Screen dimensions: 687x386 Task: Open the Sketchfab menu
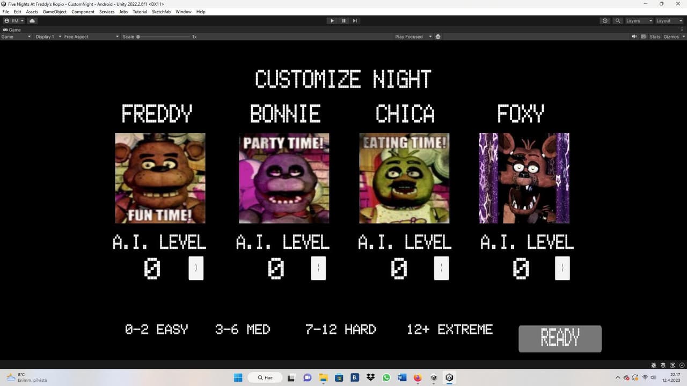click(x=161, y=12)
